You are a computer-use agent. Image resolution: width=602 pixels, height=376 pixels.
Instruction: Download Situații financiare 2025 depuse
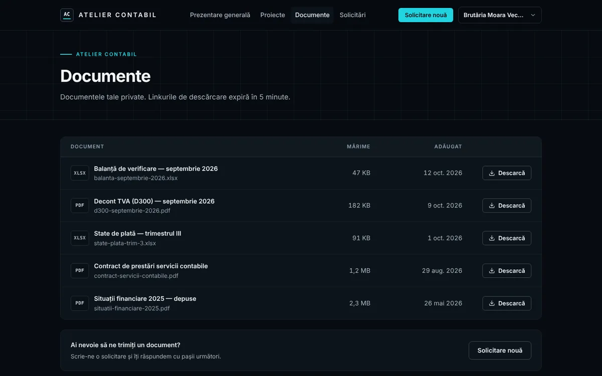click(x=507, y=303)
